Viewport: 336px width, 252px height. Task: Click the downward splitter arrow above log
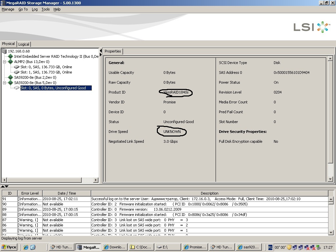click(x=7, y=186)
